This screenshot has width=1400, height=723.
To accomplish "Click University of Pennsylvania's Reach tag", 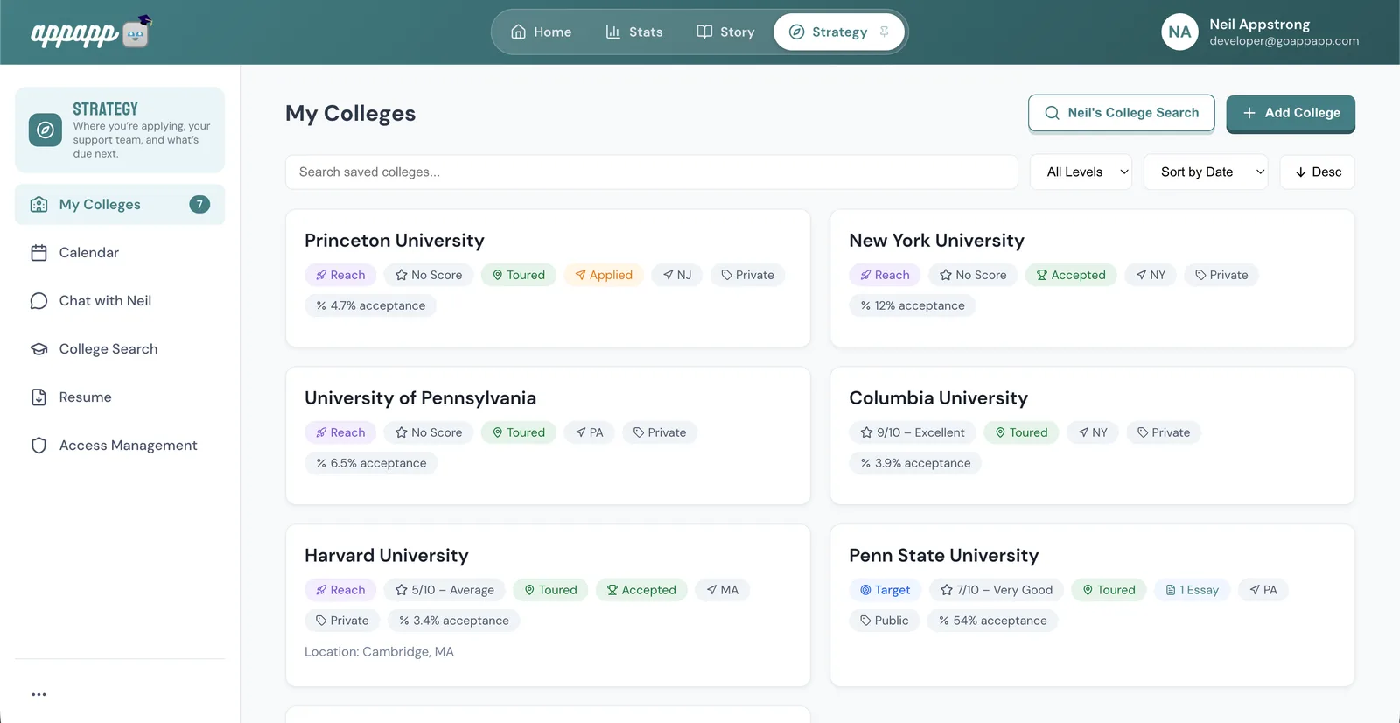I will pos(340,432).
